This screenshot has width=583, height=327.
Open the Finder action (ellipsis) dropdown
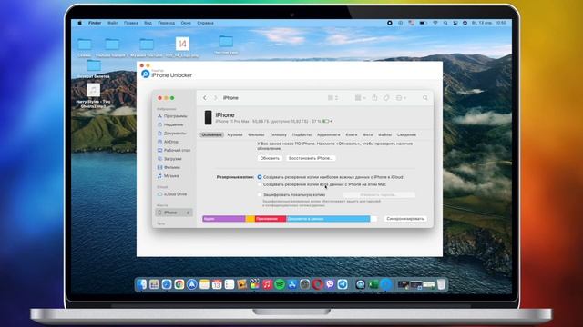click(x=401, y=98)
